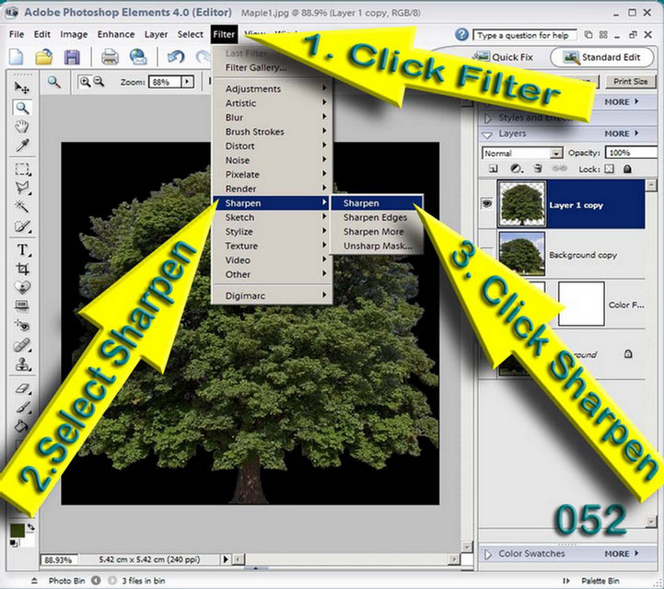Select the Background copy layer thumbnail

521,254
